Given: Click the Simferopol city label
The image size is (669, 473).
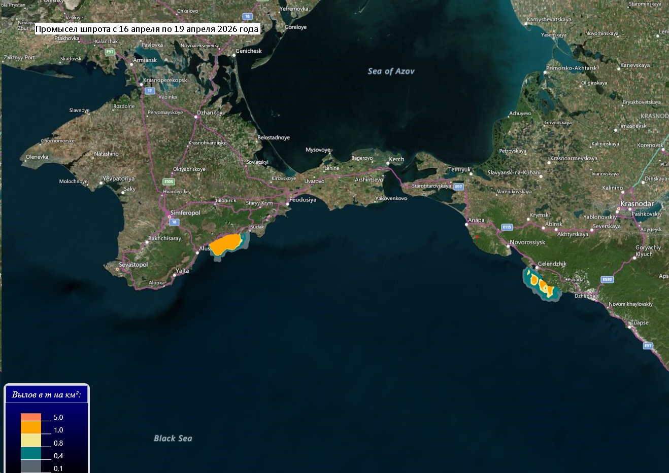Looking at the screenshot, I should [185, 213].
